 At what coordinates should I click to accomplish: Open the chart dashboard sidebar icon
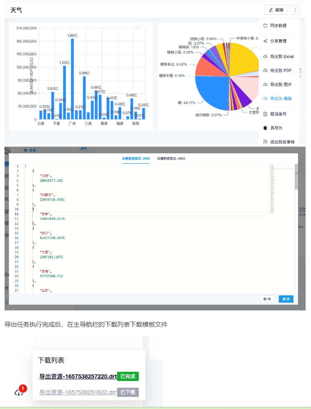click(x=7, y=164)
